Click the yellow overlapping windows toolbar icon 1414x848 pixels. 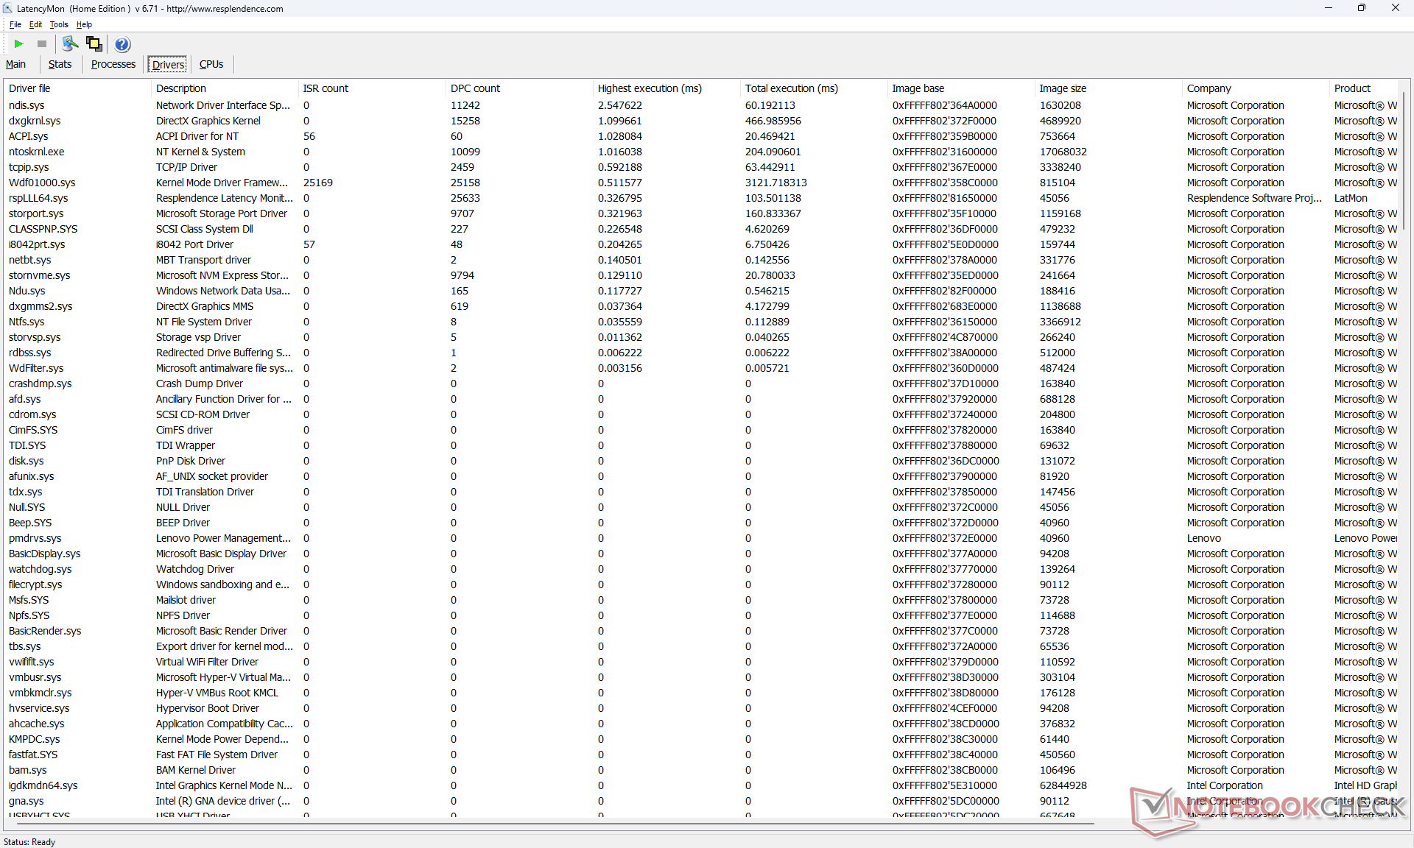click(94, 44)
